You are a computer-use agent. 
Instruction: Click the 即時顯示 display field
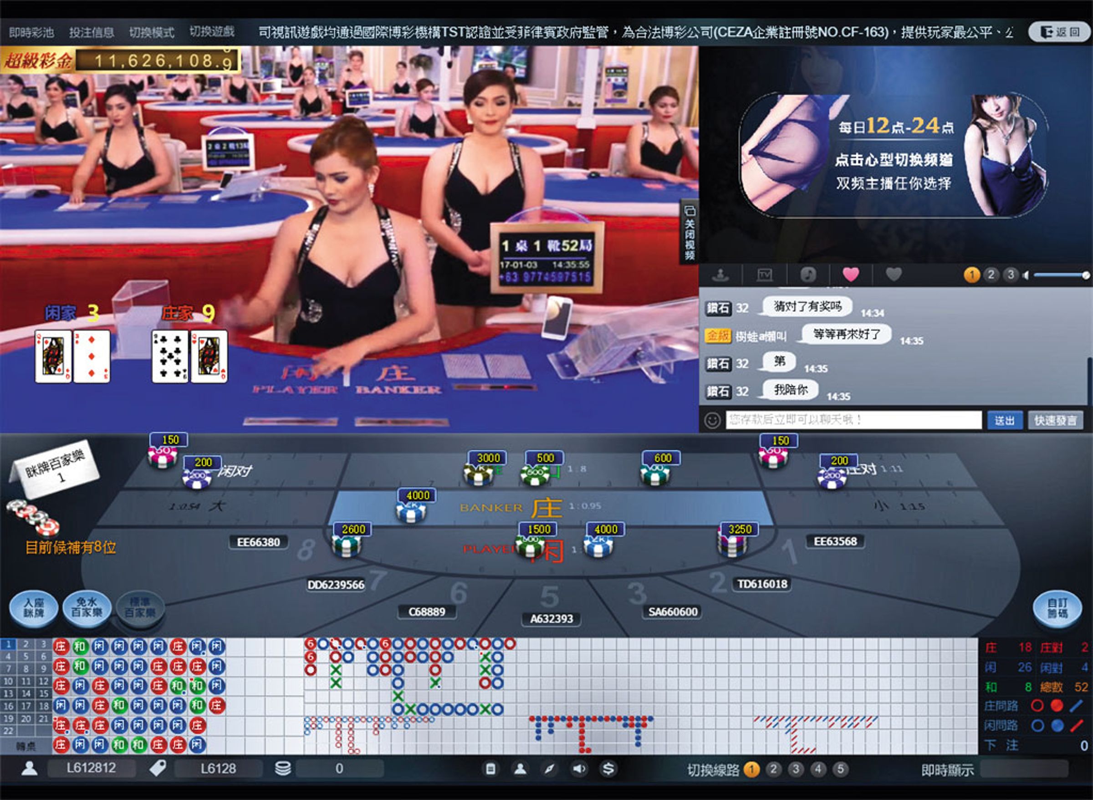click(1025, 769)
